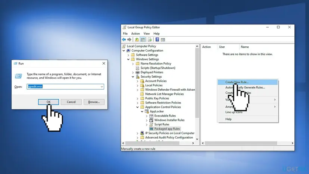Select Software Restriction Policies
This screenshot has height=174, width=309.
click(163, 103)
